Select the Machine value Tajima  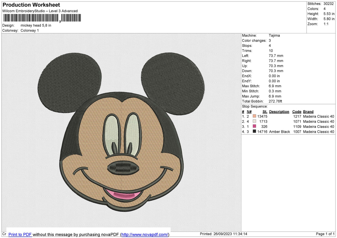coord(274,35)
